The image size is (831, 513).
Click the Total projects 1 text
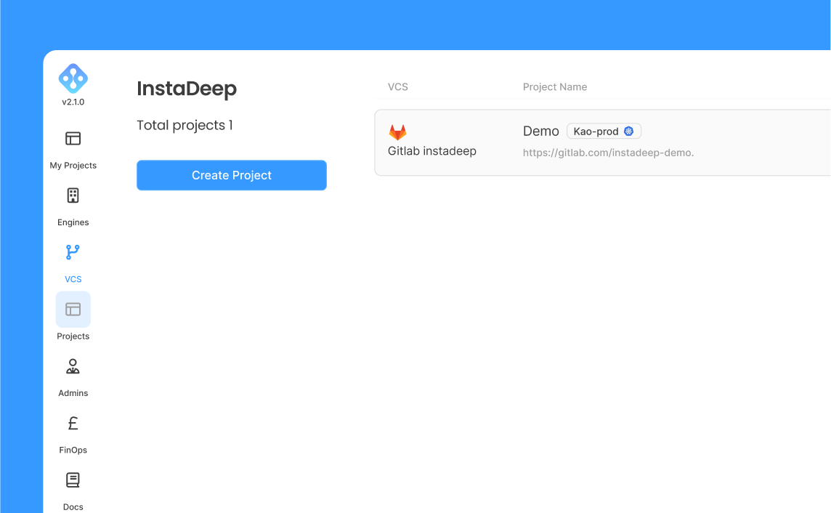[185, 126]
